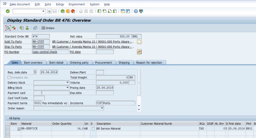The image size is (256, 138).
Task: Click the Orders button
Action: (48, 28)
